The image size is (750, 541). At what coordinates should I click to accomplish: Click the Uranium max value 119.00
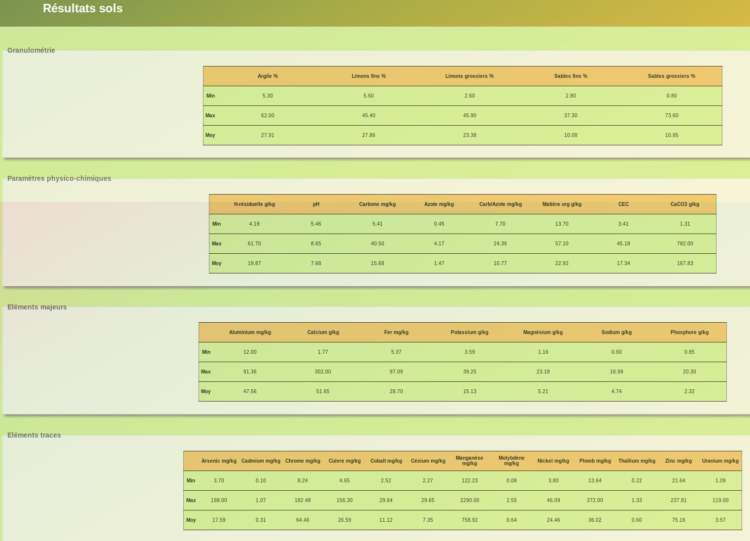click(x=720, y=500)
